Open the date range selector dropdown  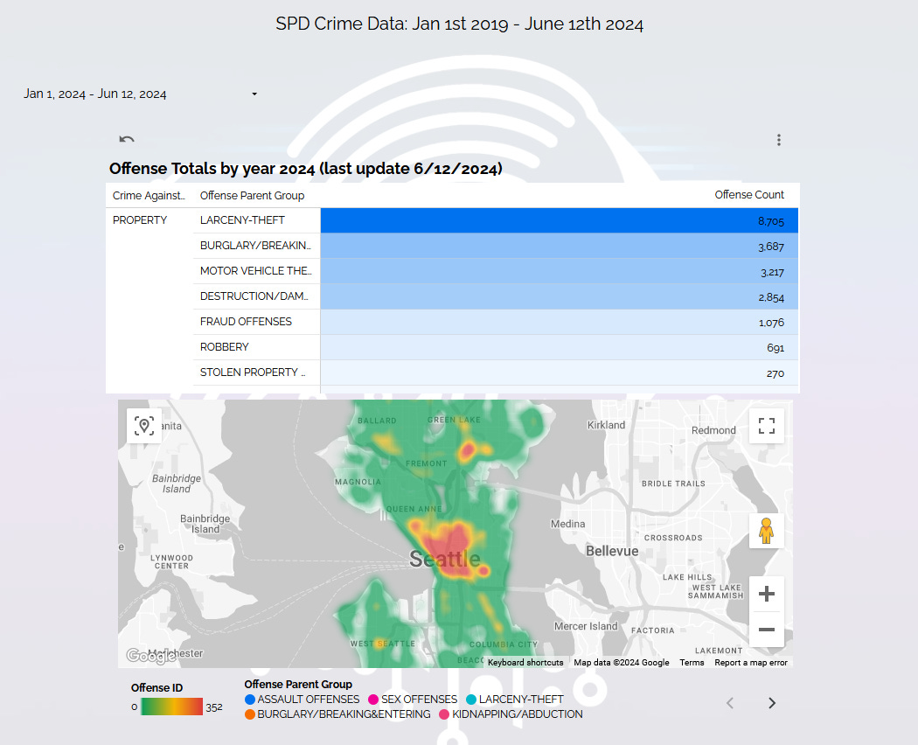tap(140, 94)
